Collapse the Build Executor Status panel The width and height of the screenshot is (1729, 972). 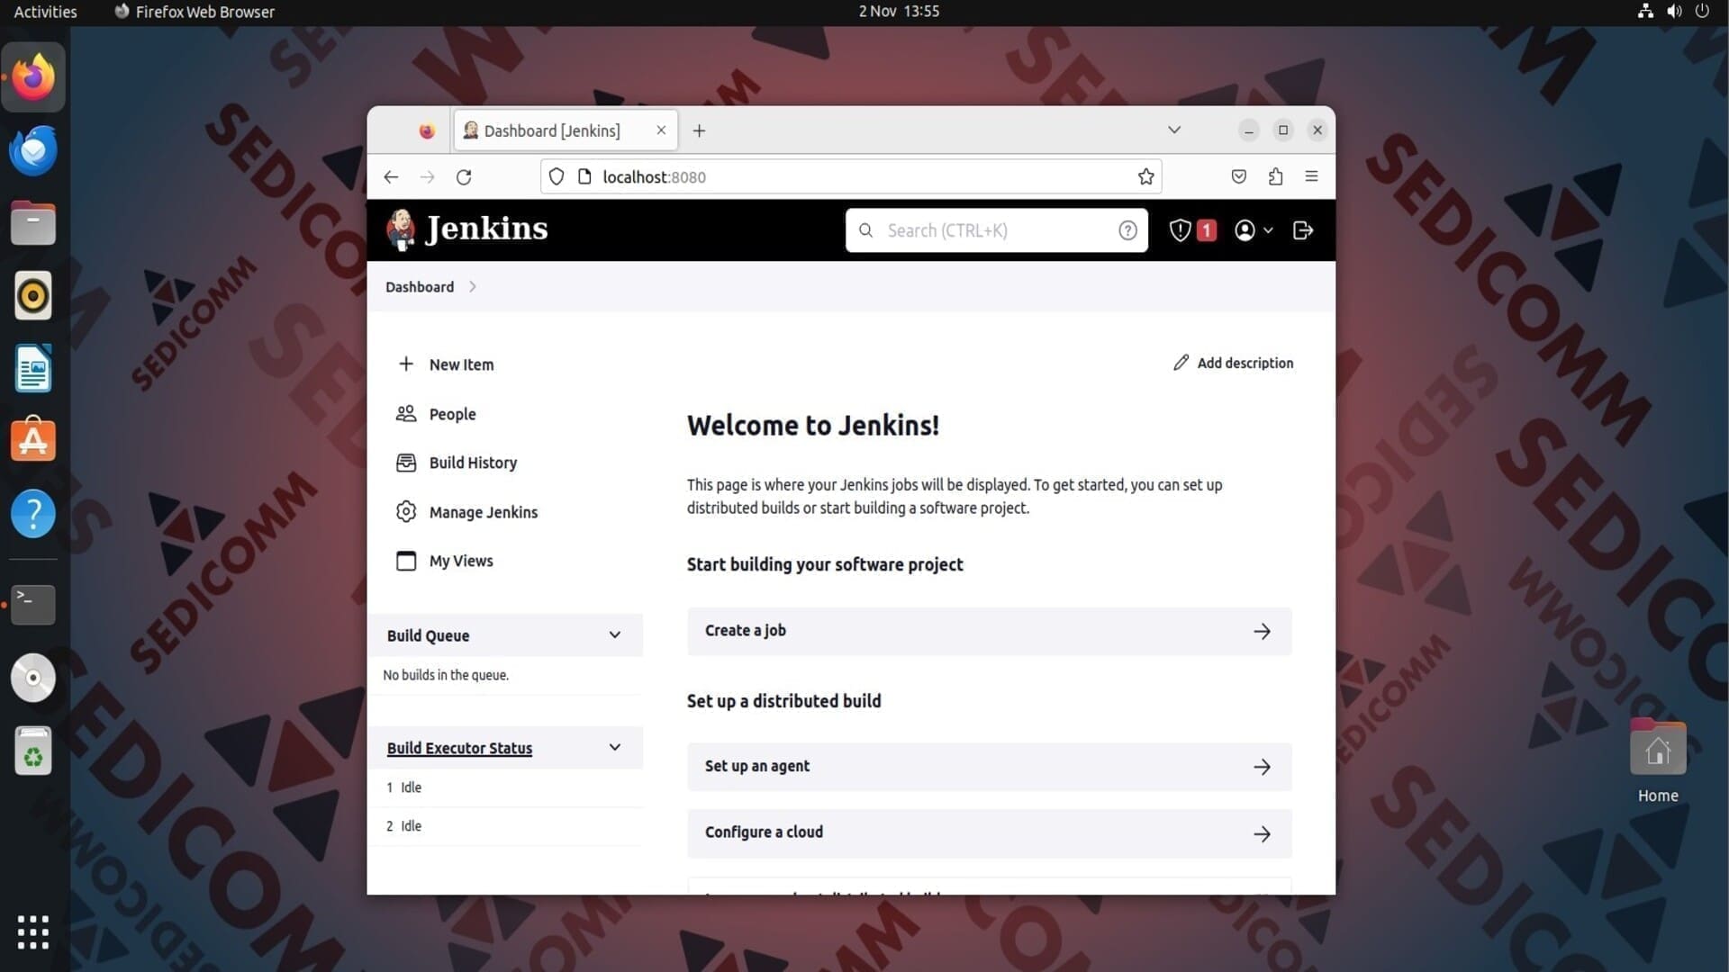pos(615,748)
